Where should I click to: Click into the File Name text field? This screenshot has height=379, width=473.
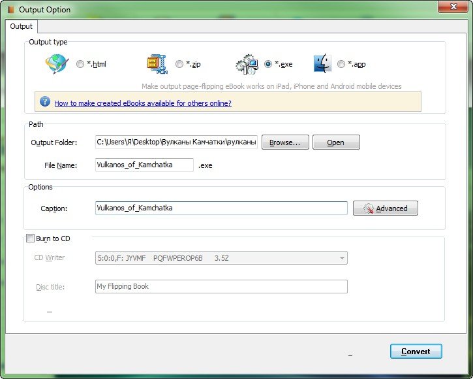tap(144, 165)
